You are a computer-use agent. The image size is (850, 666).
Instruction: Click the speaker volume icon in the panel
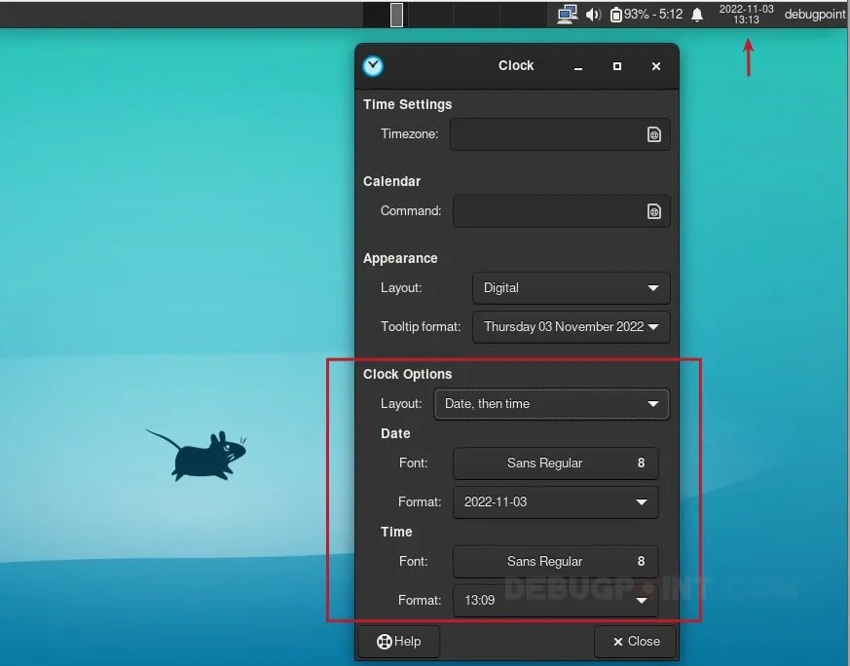593,14
